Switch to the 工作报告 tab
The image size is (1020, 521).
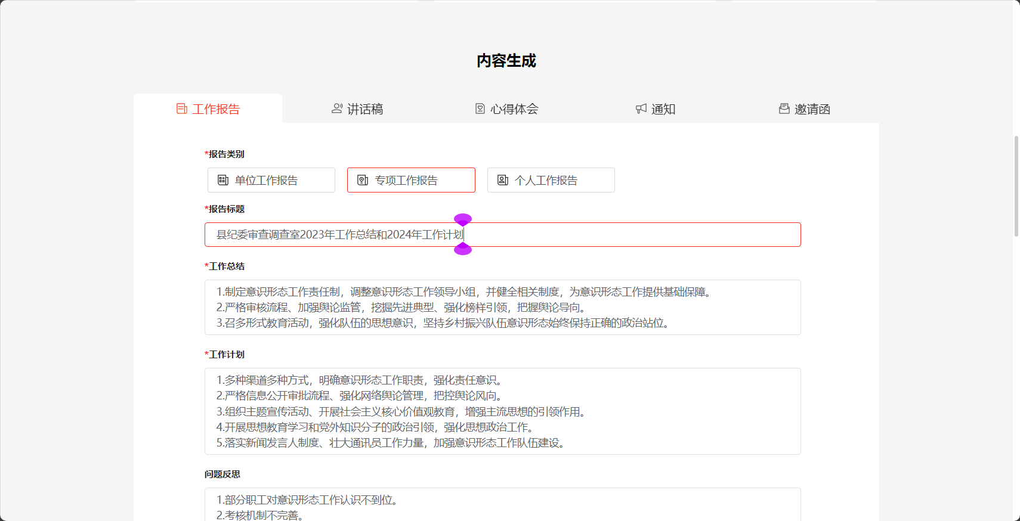(x=208, y=108)
